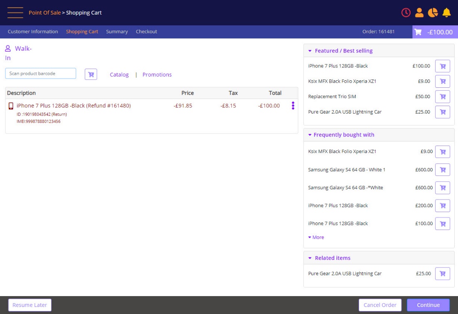Click the £50.00 price of Replacement Trio SIM
This screenshot has width=458, height=314.
pos(423,96)
